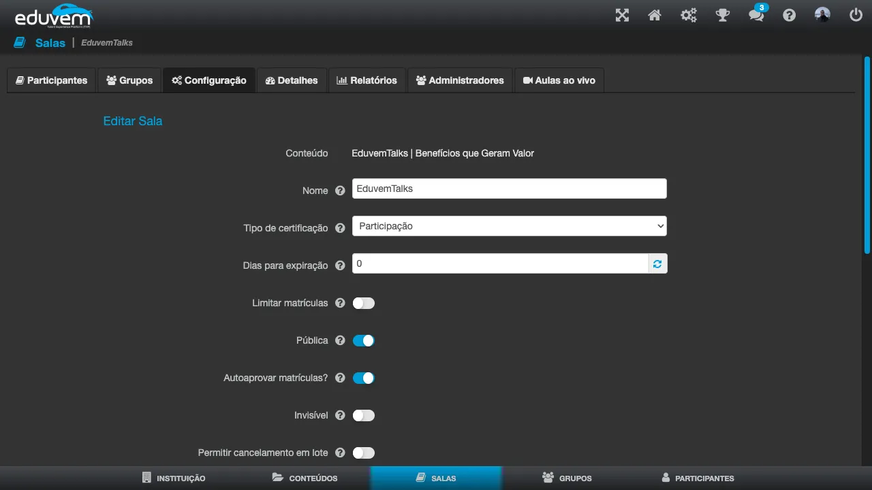
Task: Click into the Nome input field
Action: [x=510, y=189]
